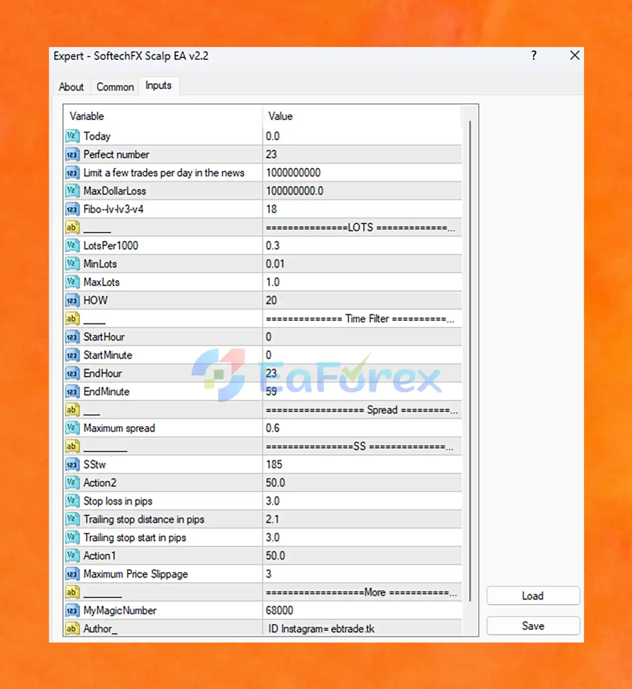The height and width of the screenshot is (689, 632).
Task: Click the icon beside the Today variable
Action: point(72,136)
